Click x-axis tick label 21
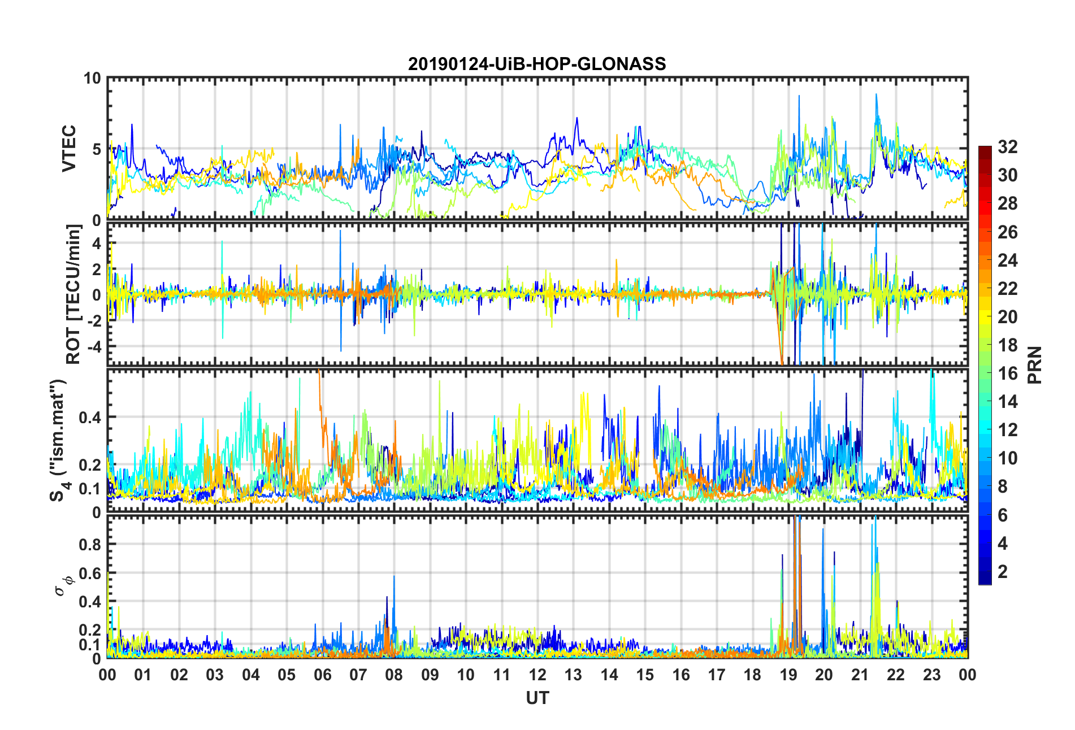This screenshot has width=1075, height=730. click(x=860, y=675)
